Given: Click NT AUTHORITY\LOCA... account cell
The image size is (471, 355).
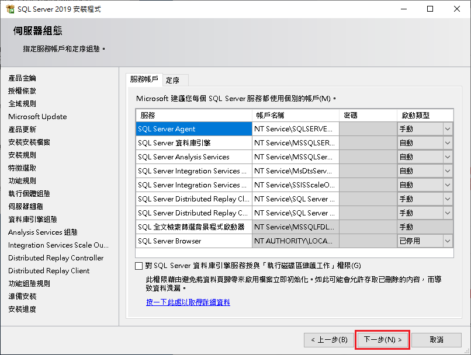Looking at the screenshot, I should [296, 241].
